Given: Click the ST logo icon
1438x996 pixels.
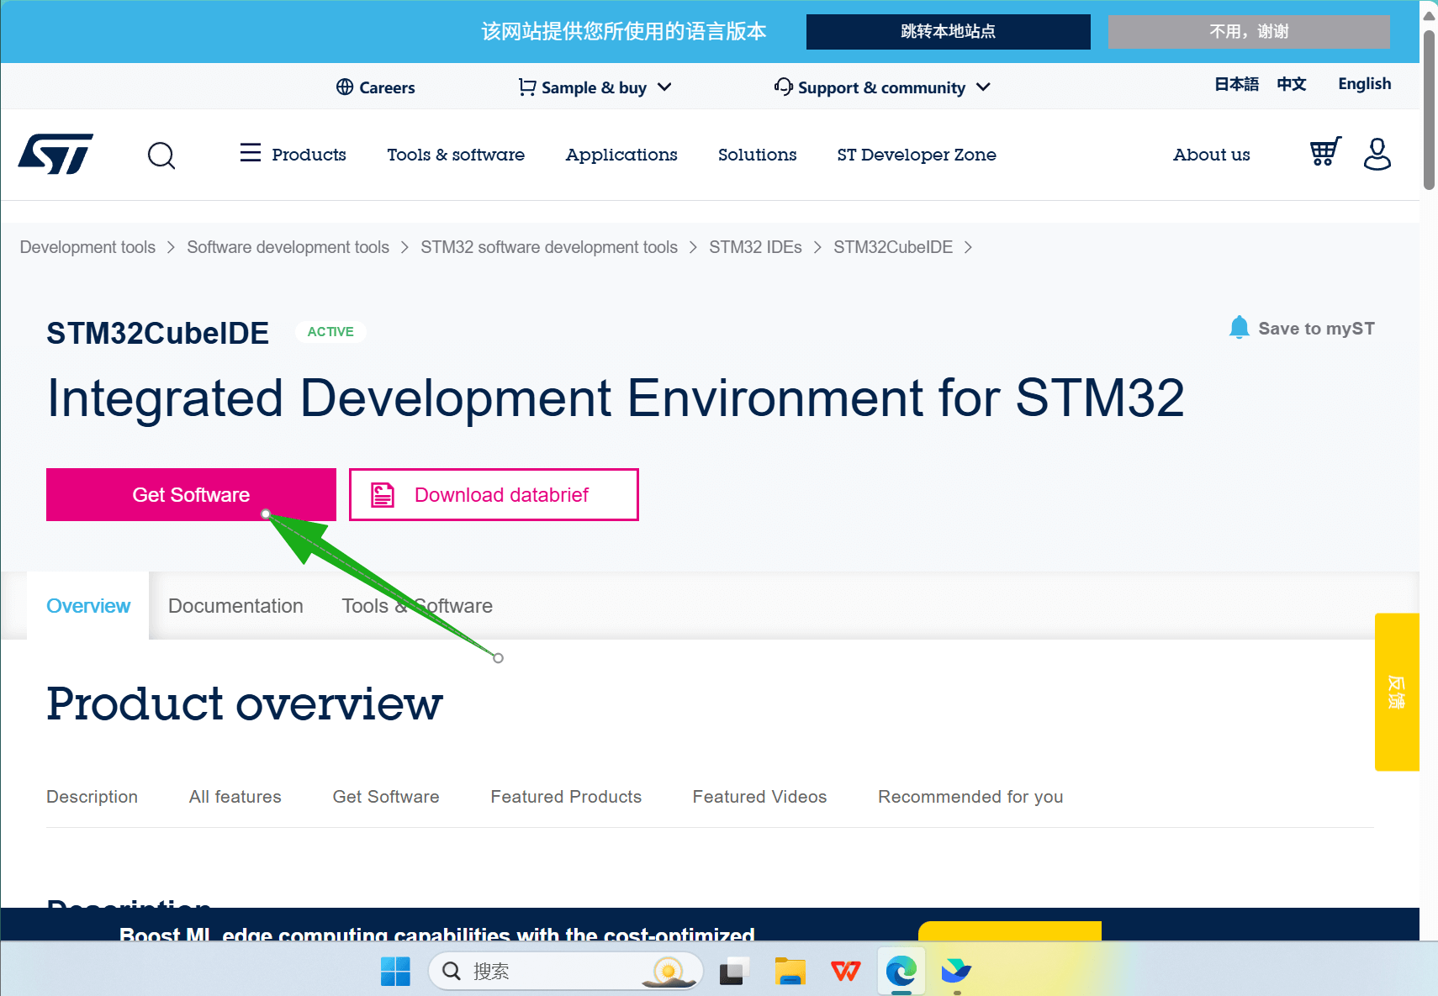Looking at the screenshot, I should [56, 154].
